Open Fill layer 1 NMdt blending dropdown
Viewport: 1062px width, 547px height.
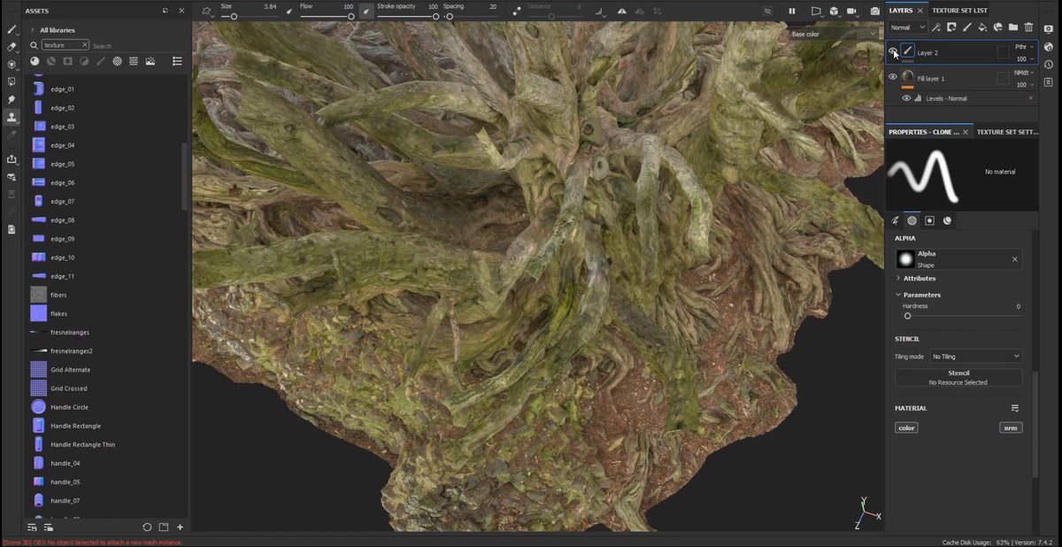point(1024,73)
